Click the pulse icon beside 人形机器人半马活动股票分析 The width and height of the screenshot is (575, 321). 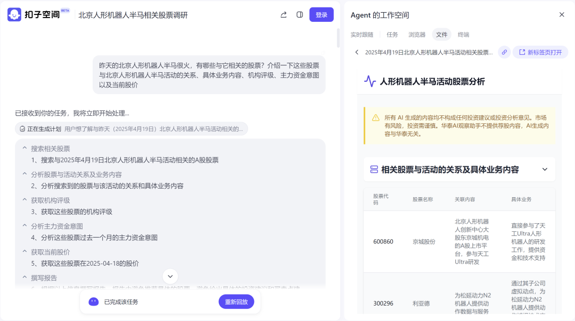pyautogui.click(x=370, y=81)
